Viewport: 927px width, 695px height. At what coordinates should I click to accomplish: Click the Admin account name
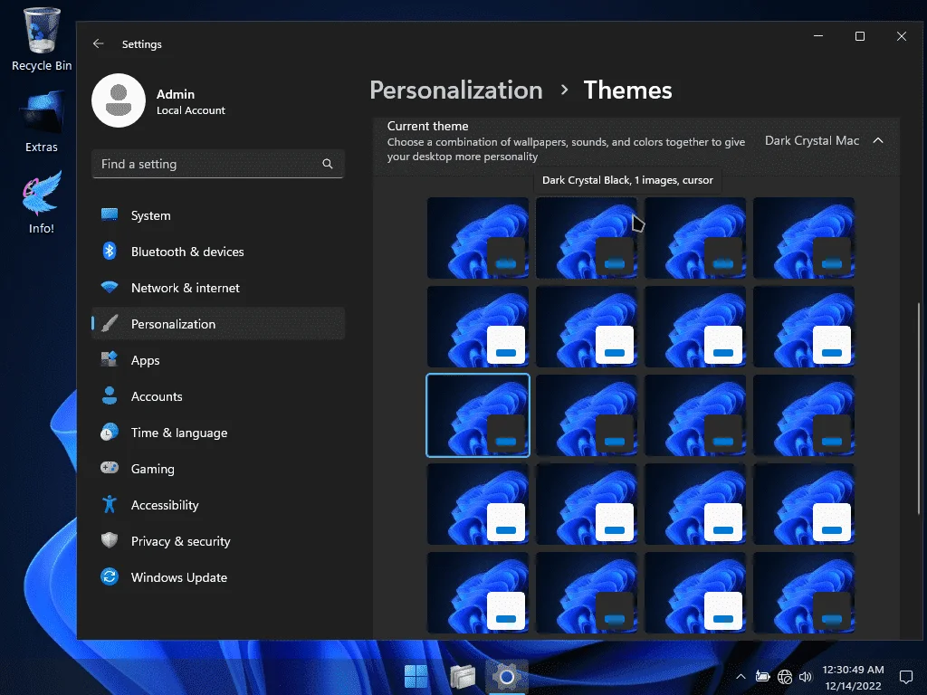pos(176,94)
